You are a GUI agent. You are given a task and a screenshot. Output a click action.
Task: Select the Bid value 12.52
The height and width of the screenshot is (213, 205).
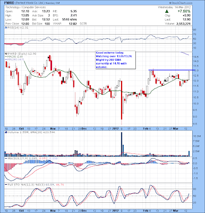[x=46, y=20]
